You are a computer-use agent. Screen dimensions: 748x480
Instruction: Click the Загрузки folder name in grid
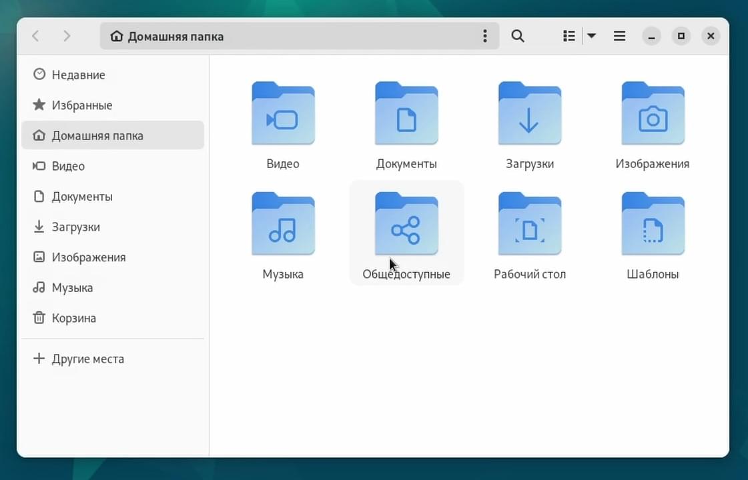coord(530,164)
